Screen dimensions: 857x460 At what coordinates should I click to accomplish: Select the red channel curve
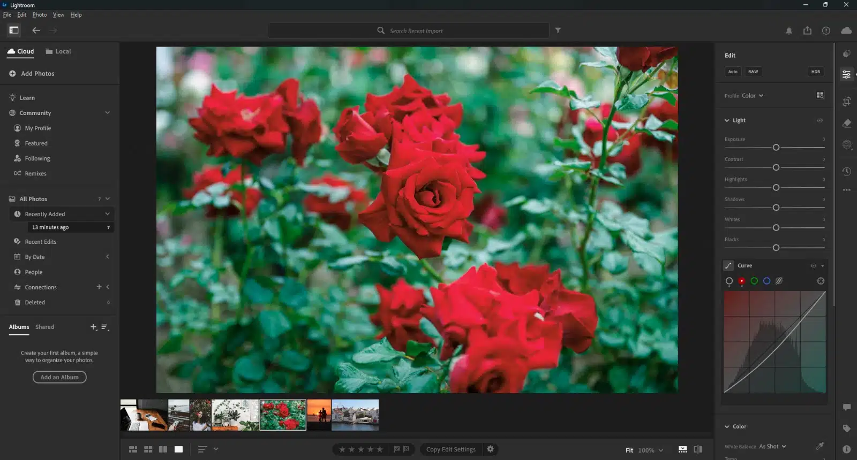741,281
